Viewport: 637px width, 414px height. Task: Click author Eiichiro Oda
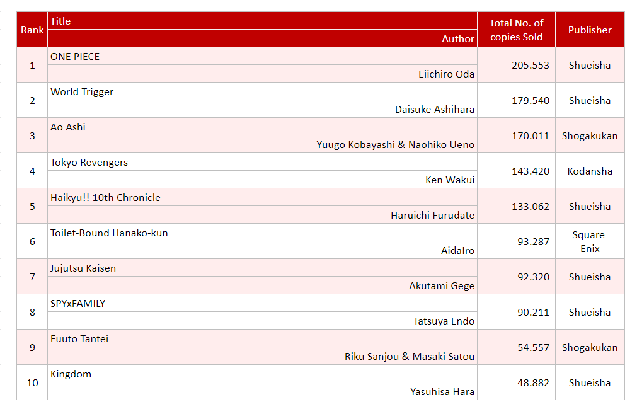click(449, 74)
